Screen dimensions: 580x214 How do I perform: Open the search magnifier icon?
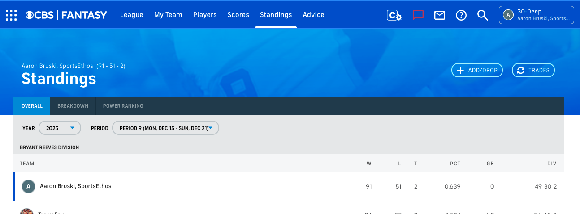coord(482,15)
